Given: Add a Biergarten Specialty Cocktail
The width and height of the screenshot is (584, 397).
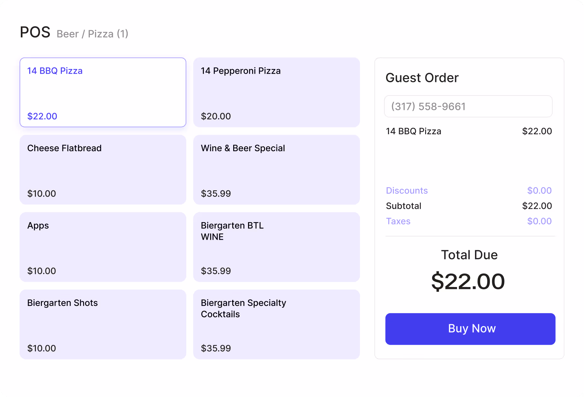Looking at the screenshot, I should coord(276,324).
